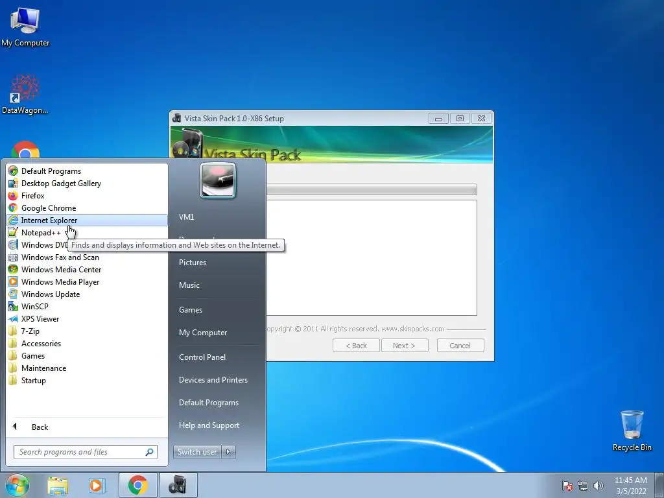Select the Recycle Bin desktop icon

pyautogui.click(x=632, y=431)
